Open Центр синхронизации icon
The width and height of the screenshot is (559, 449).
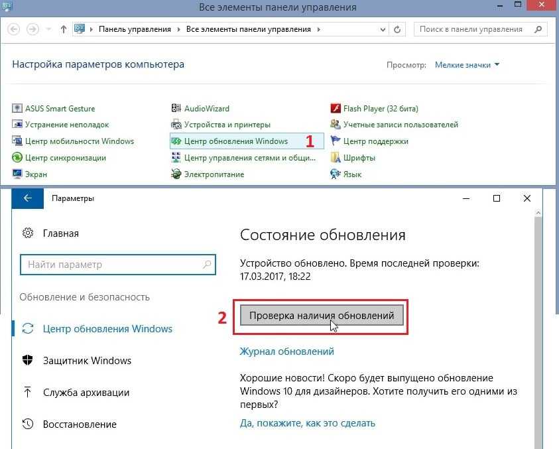tap(17, 157)
